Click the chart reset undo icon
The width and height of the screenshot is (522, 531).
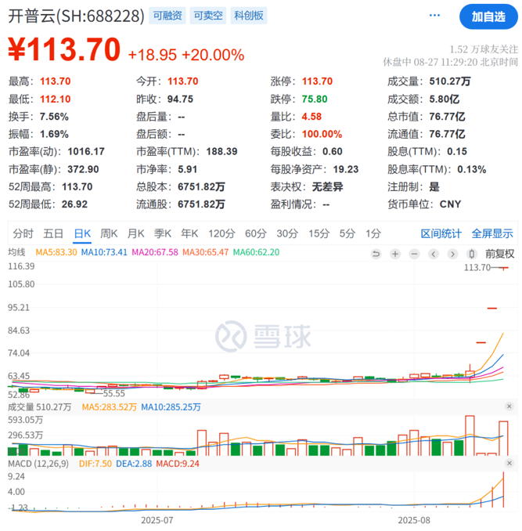tap(376, 254)
